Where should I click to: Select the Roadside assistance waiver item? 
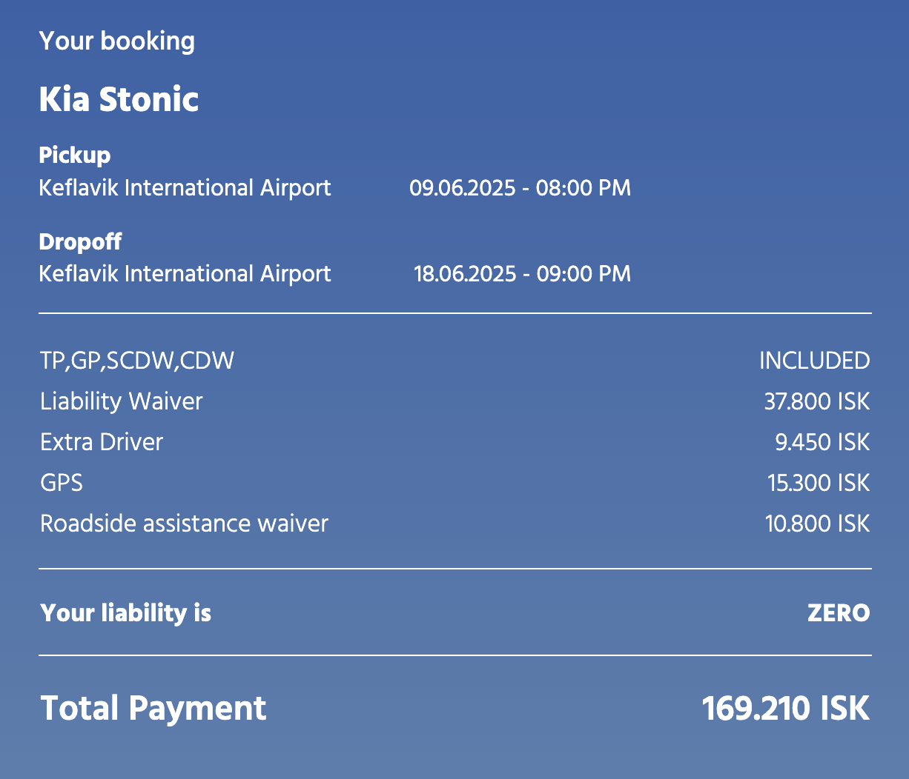(185, 524)
